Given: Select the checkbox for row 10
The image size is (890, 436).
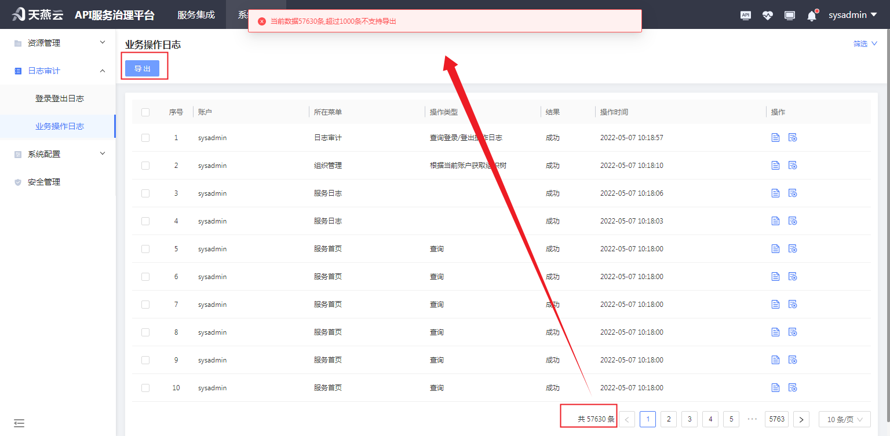Looking at the screenshot, I should (145, 388).
